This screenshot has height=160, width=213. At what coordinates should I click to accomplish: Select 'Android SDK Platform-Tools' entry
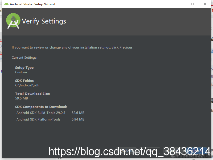tap(38, 119)
